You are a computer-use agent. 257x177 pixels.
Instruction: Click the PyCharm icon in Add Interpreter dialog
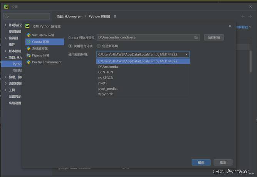tap(27, 26)
